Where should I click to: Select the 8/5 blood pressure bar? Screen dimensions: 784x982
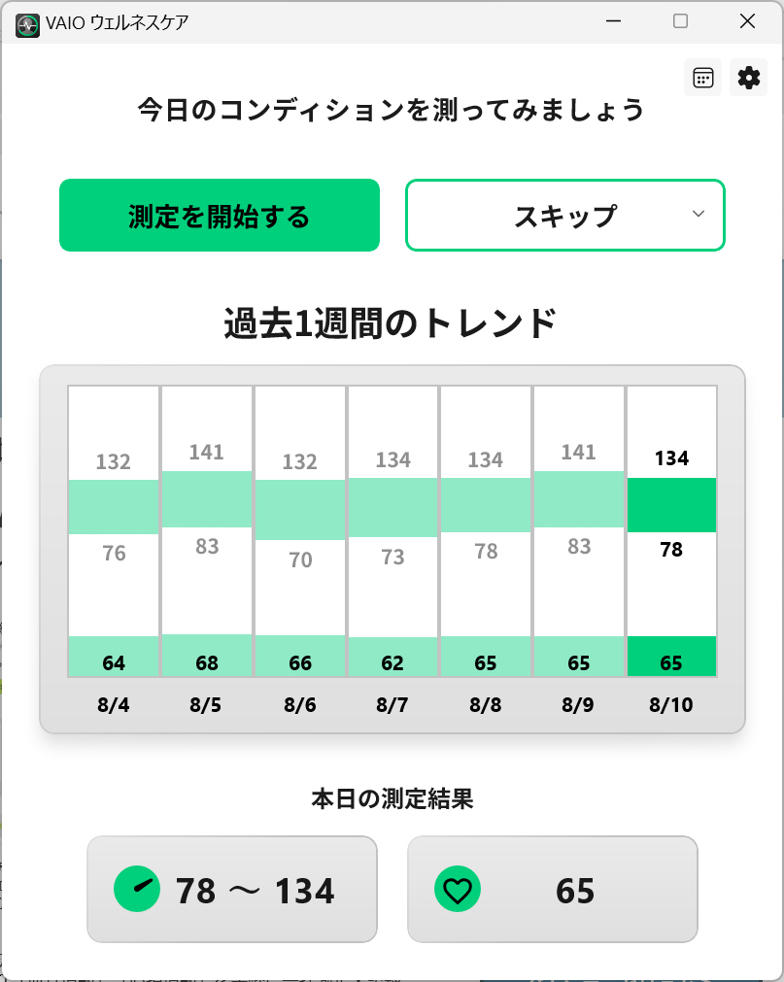207,499
